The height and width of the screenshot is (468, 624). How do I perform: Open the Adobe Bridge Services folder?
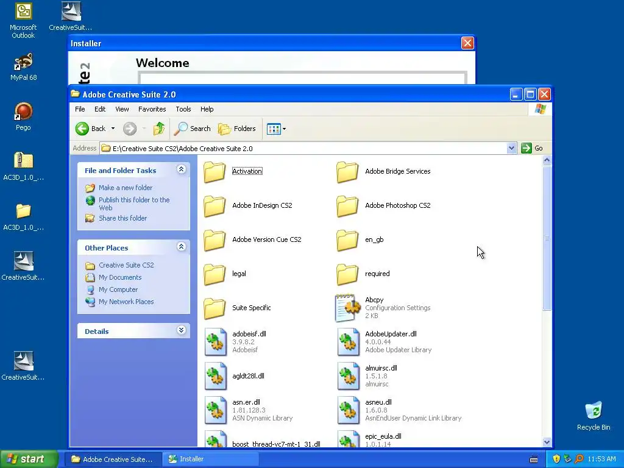(384, 171)
